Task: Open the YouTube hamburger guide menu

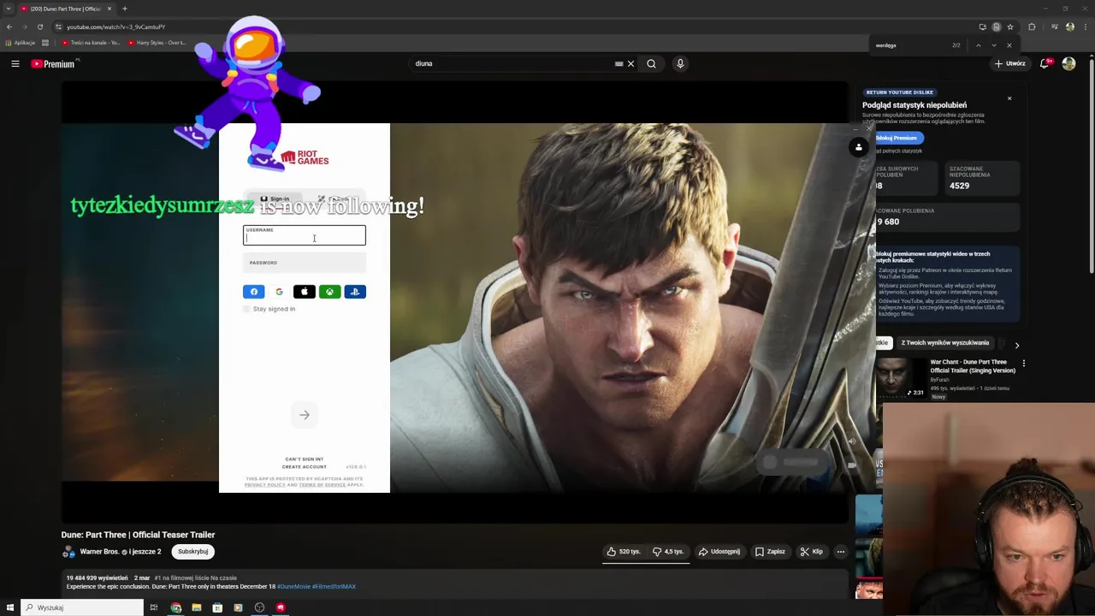Action: click(x=15, y=63)
